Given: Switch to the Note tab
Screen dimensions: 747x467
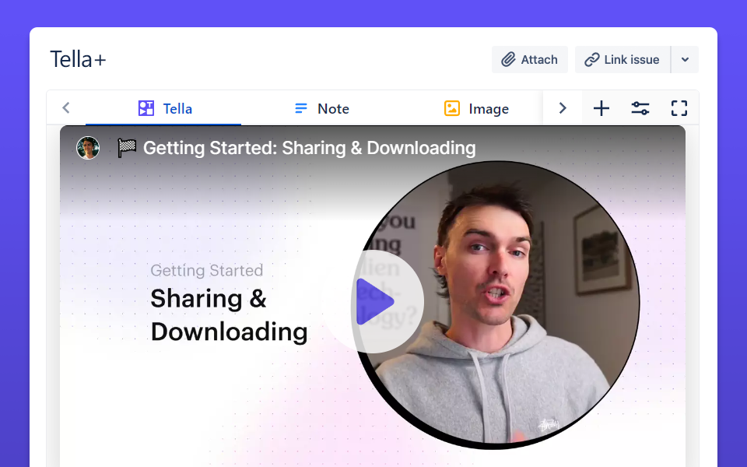Looking at the screenshot, I should point(321,109).
